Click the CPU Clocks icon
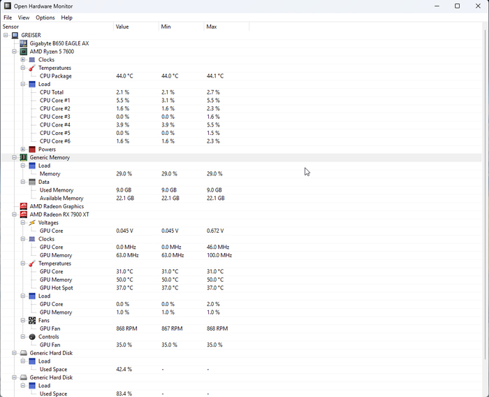This screenshot has height=397, width=489. click(32, 59)
